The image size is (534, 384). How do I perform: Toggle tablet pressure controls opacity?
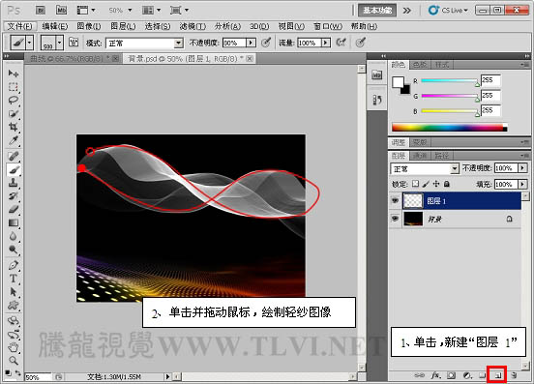point(266,43)
